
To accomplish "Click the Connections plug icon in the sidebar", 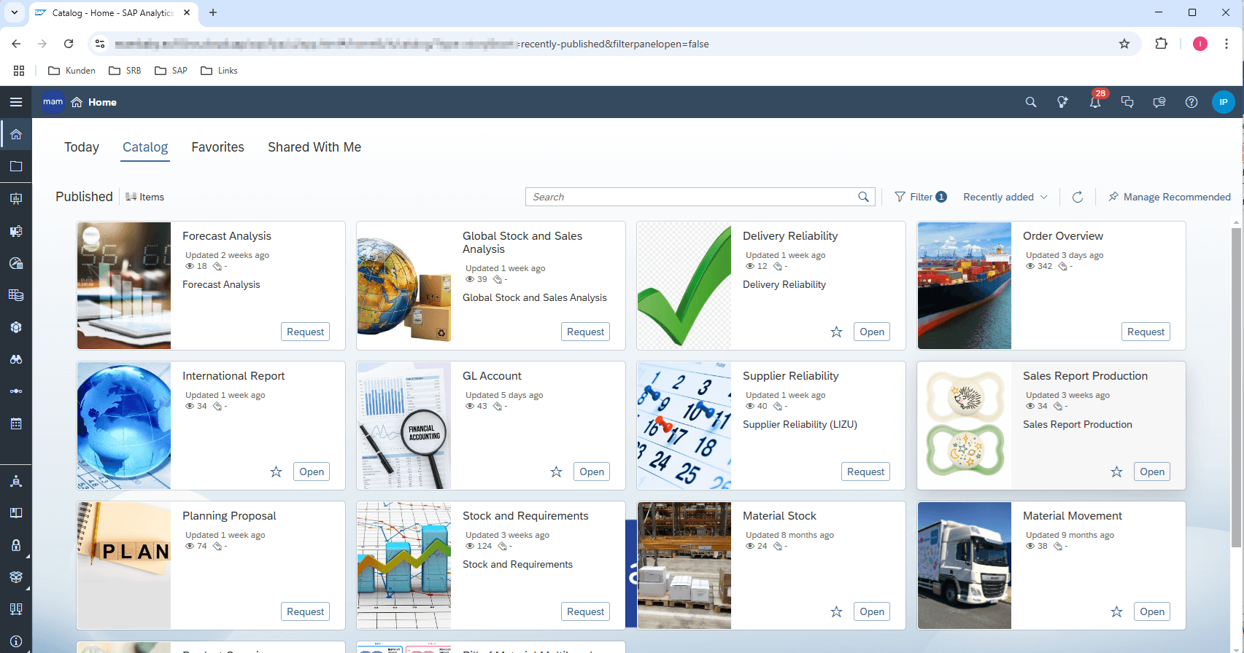I will [x=16, y=609].
